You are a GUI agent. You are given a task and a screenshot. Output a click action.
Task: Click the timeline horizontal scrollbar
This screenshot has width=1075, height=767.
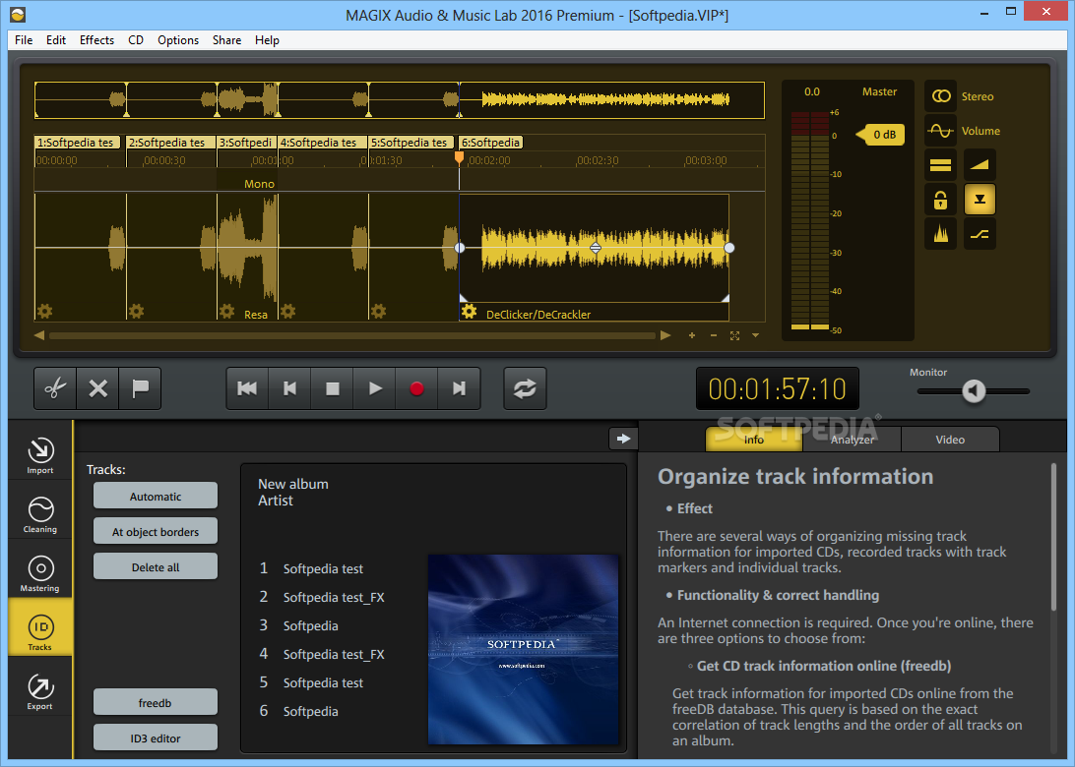351,335
